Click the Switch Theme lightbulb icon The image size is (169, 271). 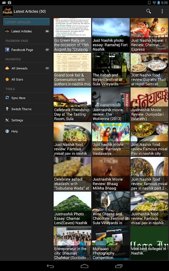point(7,109)
